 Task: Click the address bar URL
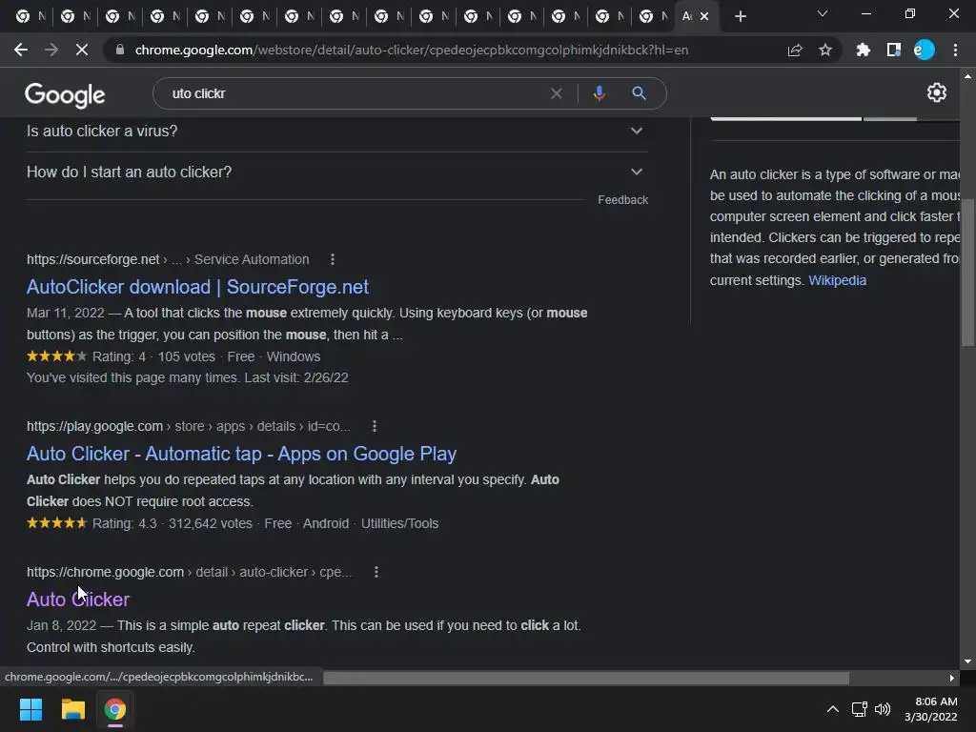coord(412,50)
